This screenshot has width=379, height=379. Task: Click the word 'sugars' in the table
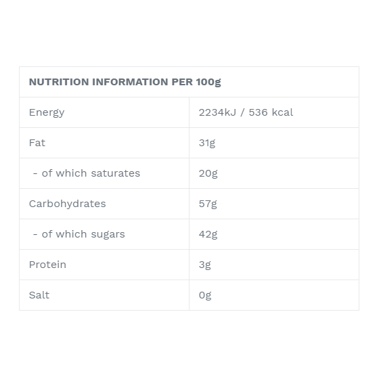[108, 235]
